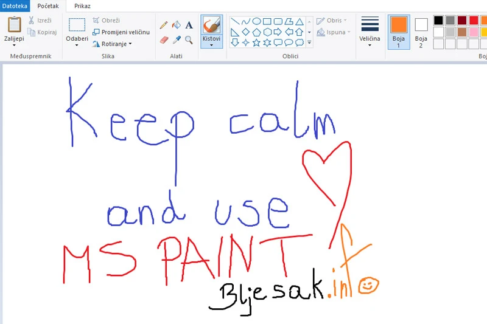Pick the isosceles Triangle shape
This screenshot has width=487, height=324.
[x=300, y=21]
